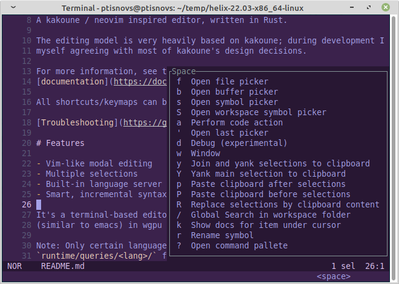The height and width of the screenshot is (284, 399).
Task: Click '(similar to emacs) in wgpu' line
Action: coord(99,225)
